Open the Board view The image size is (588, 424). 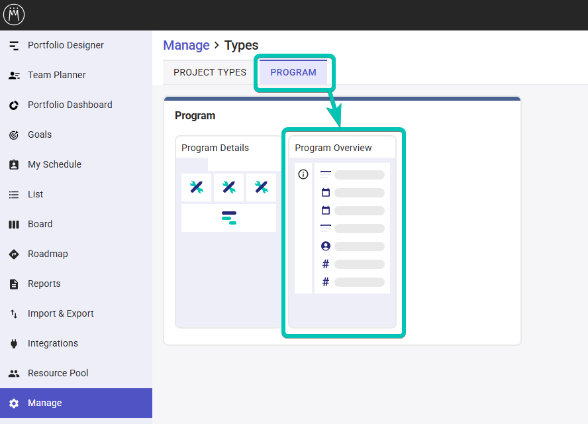pos(40,224)
